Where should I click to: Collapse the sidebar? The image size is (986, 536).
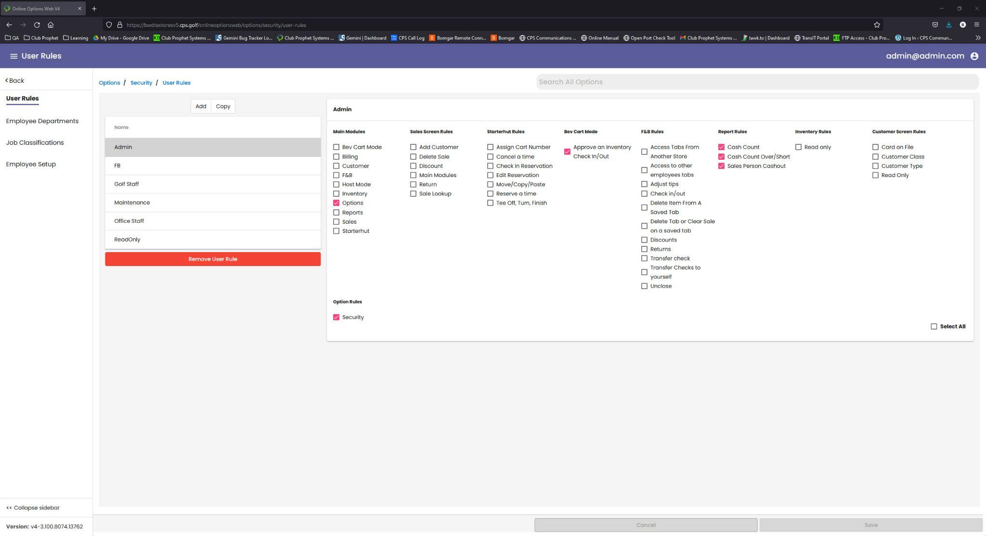click(33, 508)
